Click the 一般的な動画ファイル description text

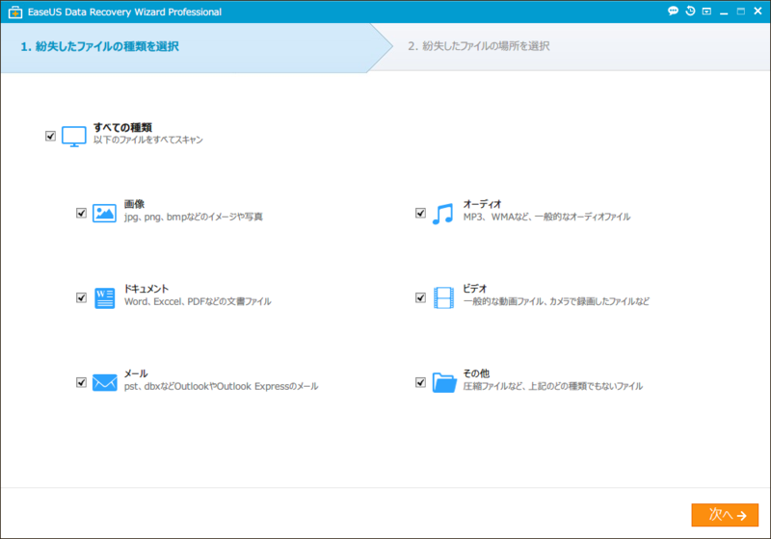coord(556,301)
